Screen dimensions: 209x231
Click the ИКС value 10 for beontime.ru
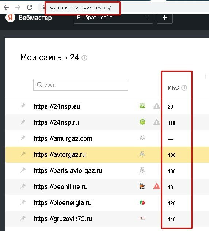tap(170, 187)
